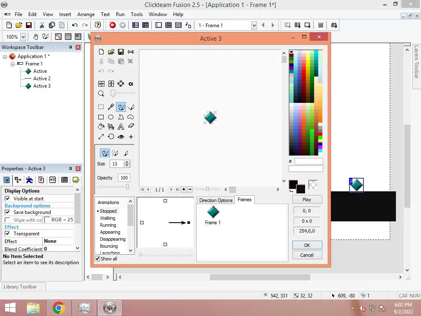Select the Polygon shape tool
Image resolution: width=421 pixels, height=316 pixels.
tap(121, 117)
